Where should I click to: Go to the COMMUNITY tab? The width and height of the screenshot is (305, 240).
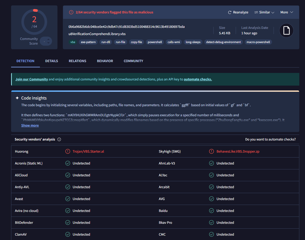(133, 61)
